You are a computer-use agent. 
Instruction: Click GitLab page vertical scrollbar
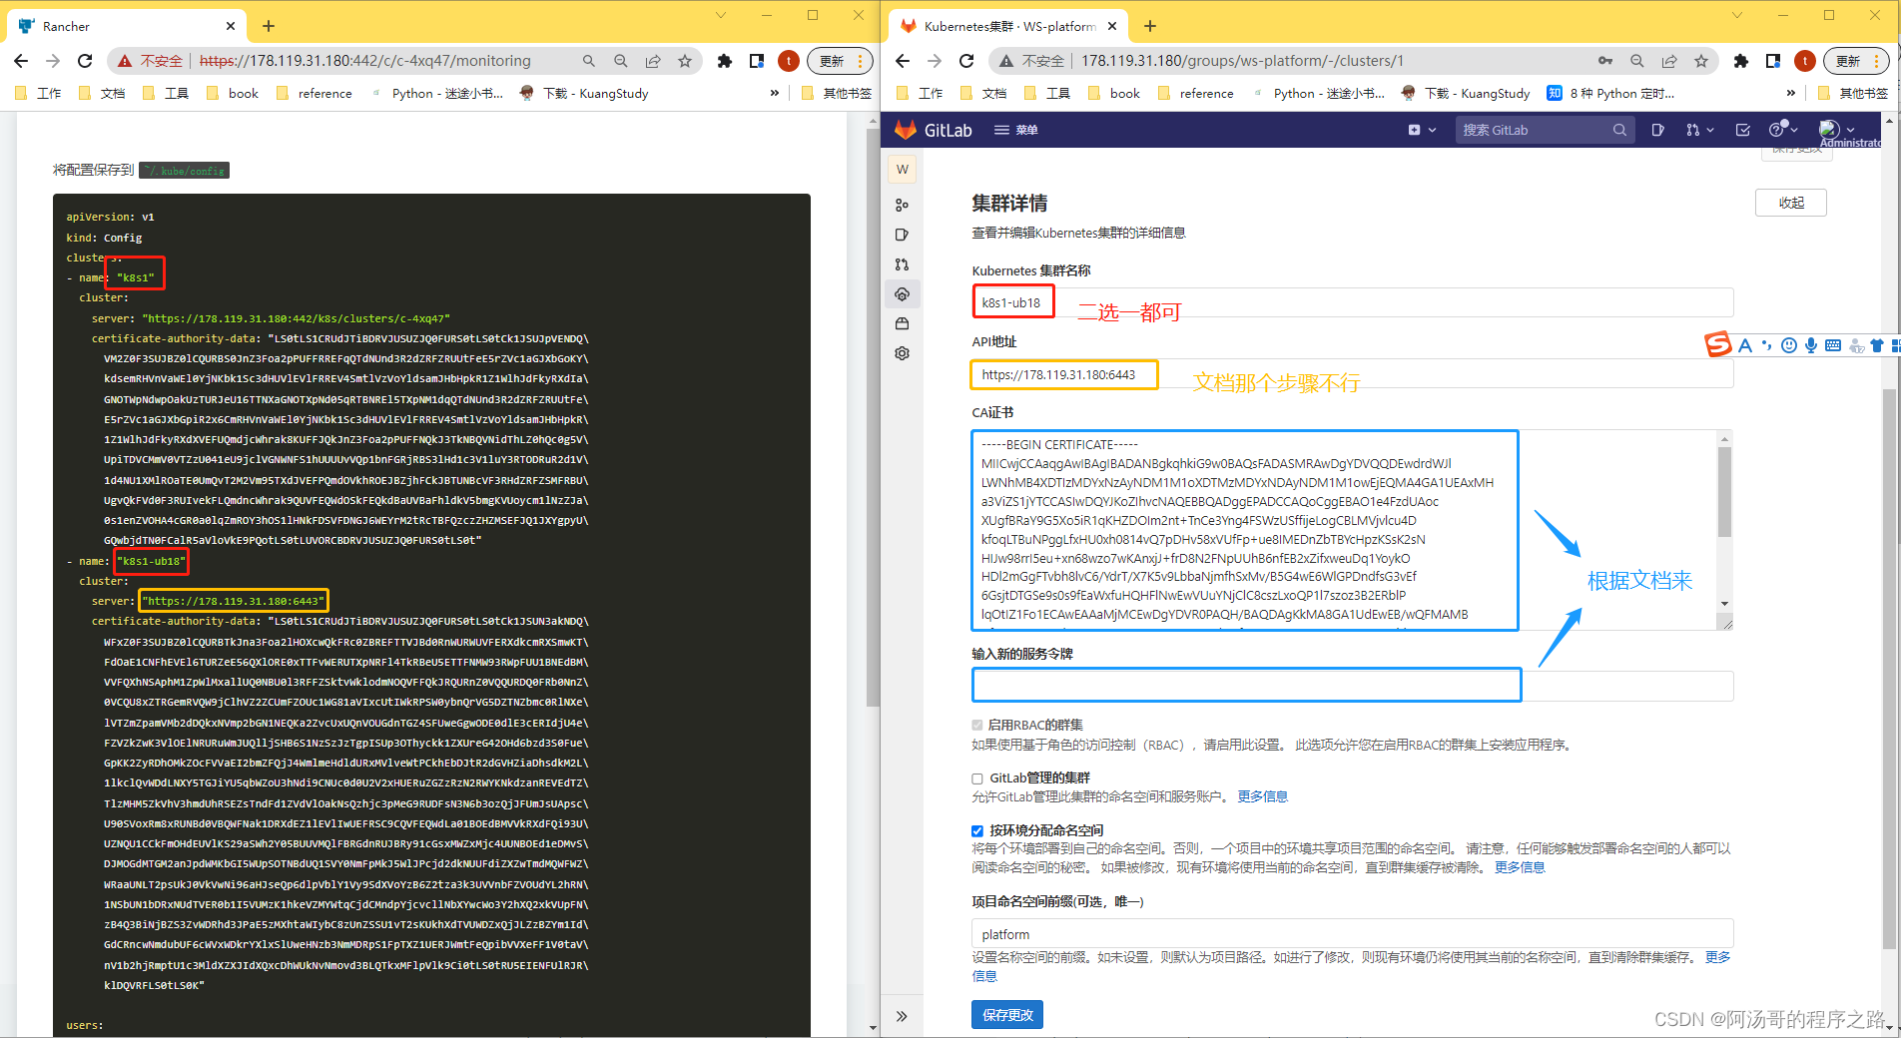point(1888,669)
